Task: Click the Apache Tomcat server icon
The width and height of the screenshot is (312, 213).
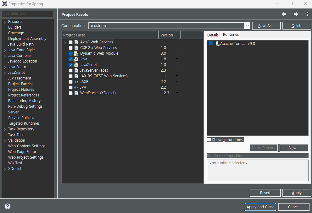Action: [217, 43]
